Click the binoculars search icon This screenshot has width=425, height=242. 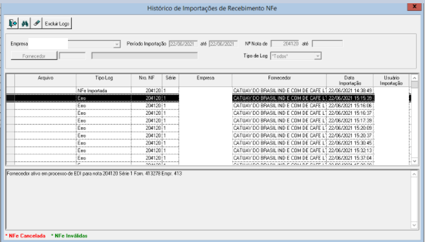[x=25, y=23]
